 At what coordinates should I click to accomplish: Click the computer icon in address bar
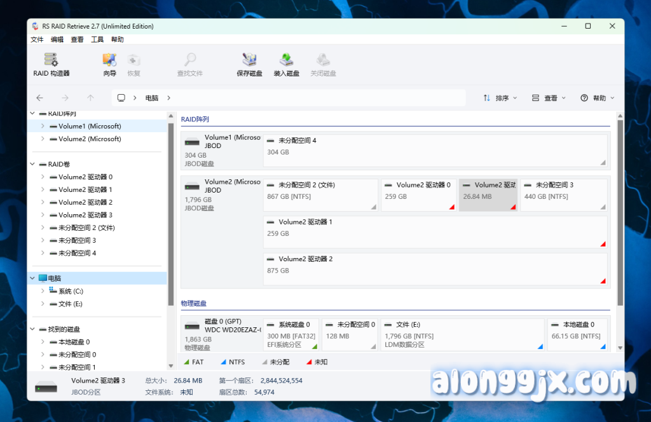tap(121, 98)
